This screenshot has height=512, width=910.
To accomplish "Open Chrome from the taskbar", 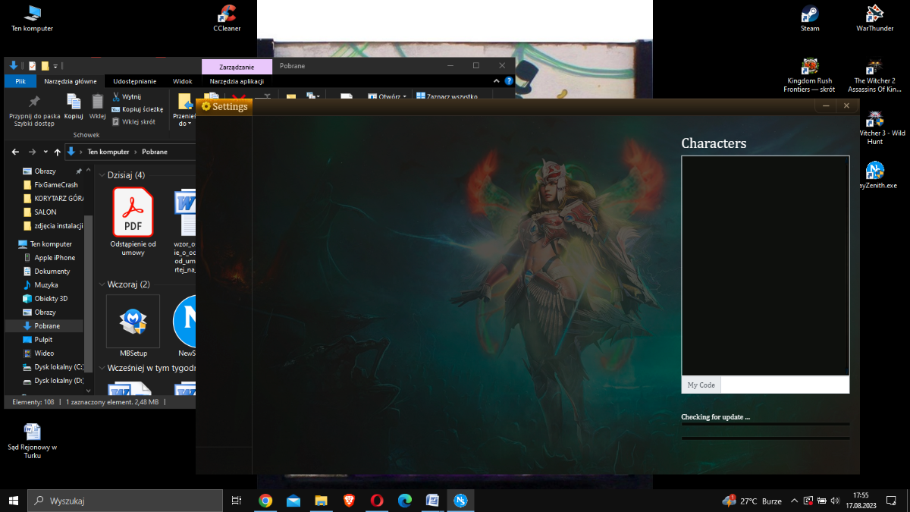I will tap(265, 501).
